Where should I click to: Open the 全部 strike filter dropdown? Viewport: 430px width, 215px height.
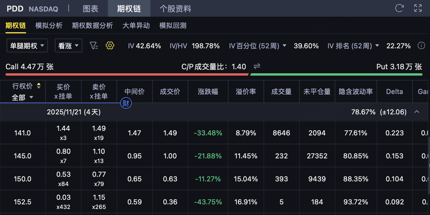coord(22,97)
